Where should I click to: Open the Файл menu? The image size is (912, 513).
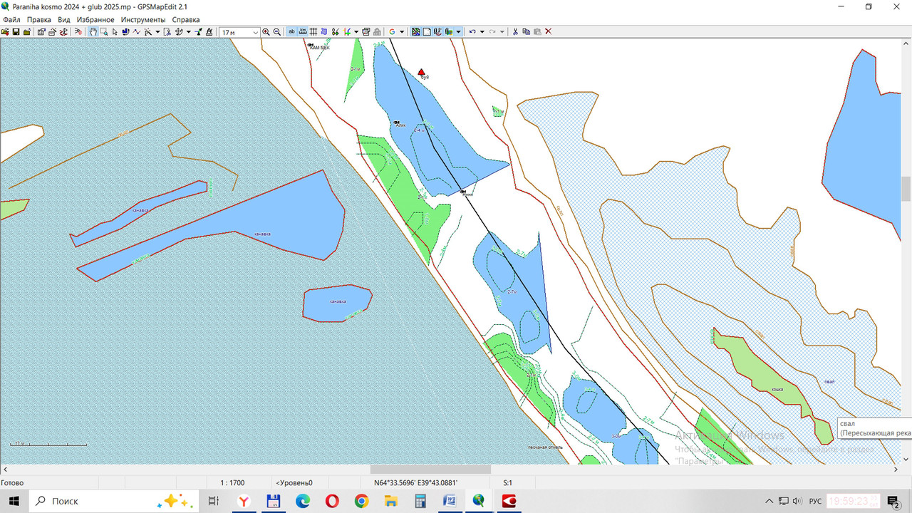(11, 19)
